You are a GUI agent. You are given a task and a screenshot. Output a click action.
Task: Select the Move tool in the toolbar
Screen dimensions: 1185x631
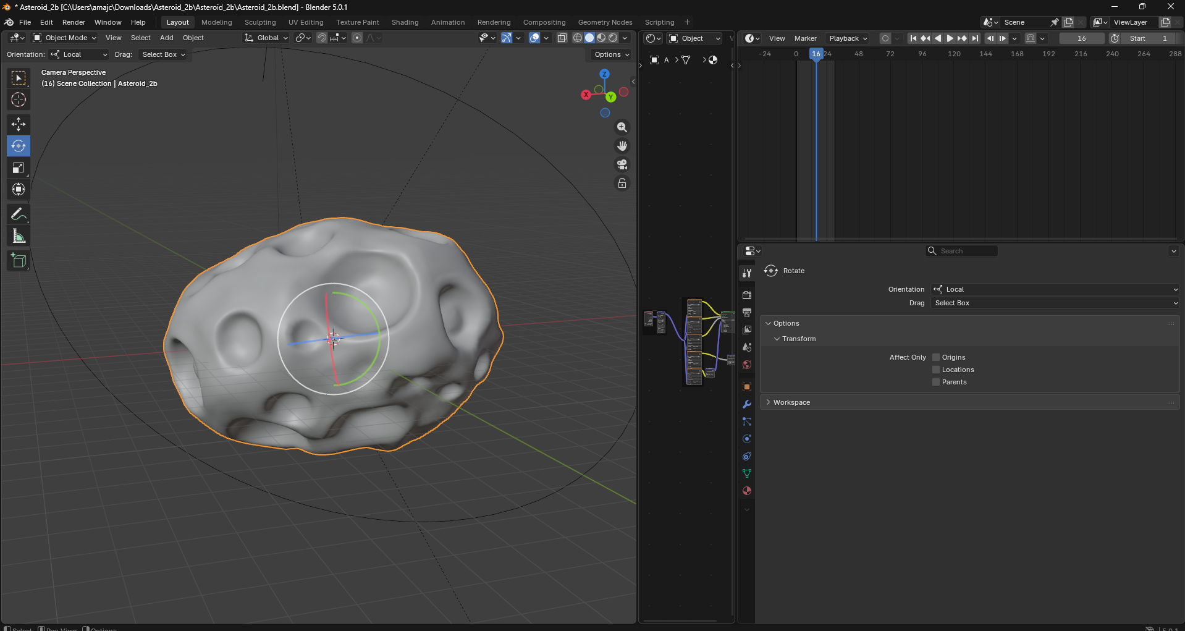(19, 124)
